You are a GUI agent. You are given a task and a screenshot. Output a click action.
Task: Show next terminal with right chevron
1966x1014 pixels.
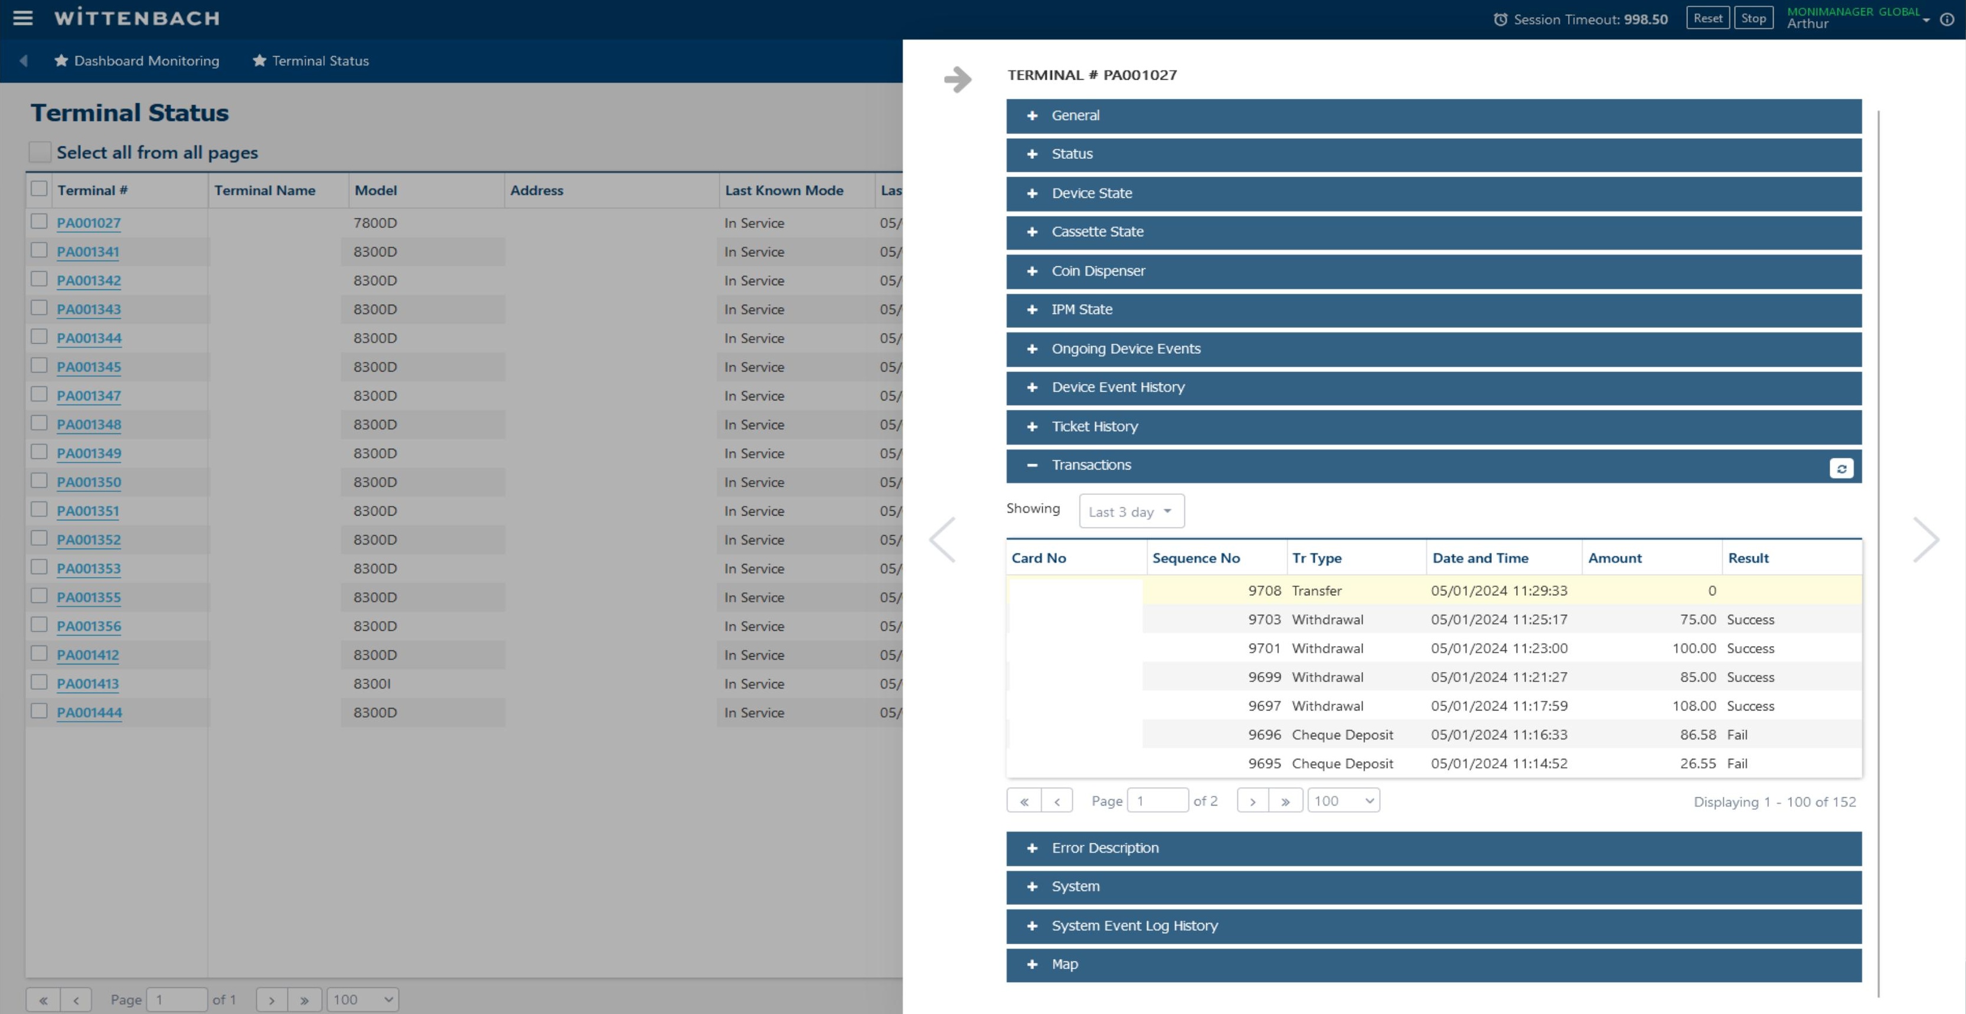point(1925,539)
